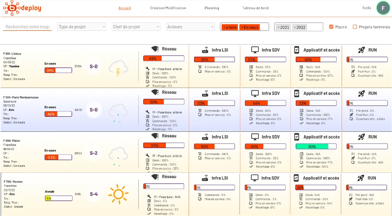392x216 pixels.
Task: Open the Tableau de bord tab
Action: click(255, 8)
